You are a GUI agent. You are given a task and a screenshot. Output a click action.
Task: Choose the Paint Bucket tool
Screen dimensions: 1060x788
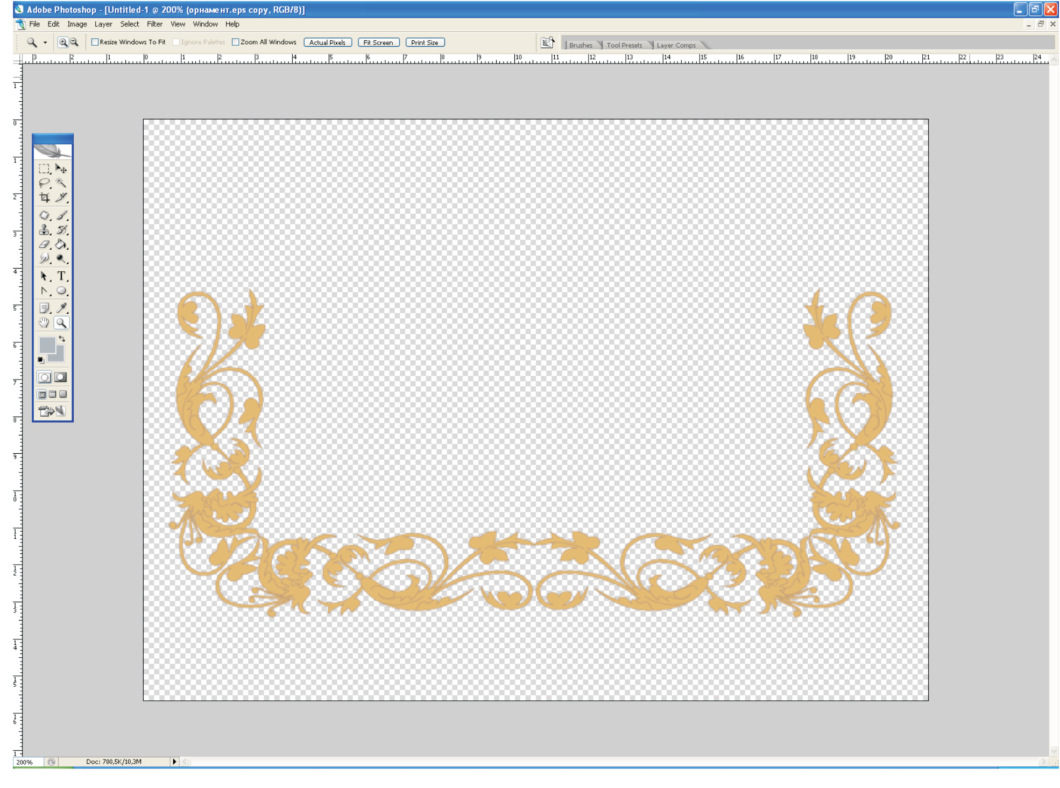click(61, 244)
